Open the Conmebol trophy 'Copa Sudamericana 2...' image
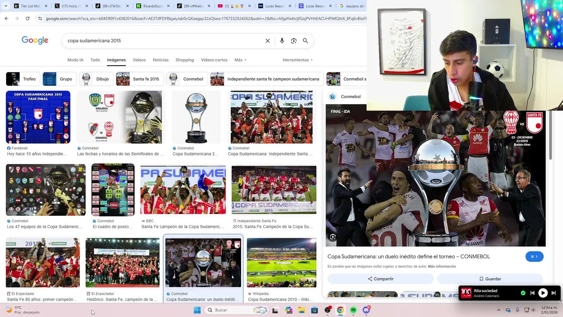This screenshot has height=317, width=563. pyautogui.click(x=196, y=117)
